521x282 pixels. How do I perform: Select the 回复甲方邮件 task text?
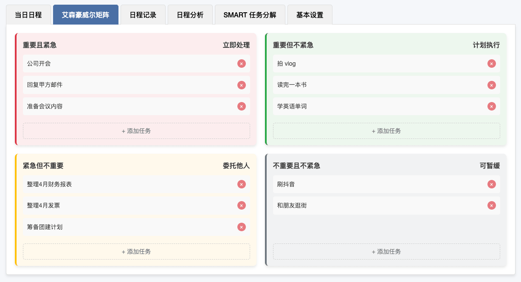point(45,85)
